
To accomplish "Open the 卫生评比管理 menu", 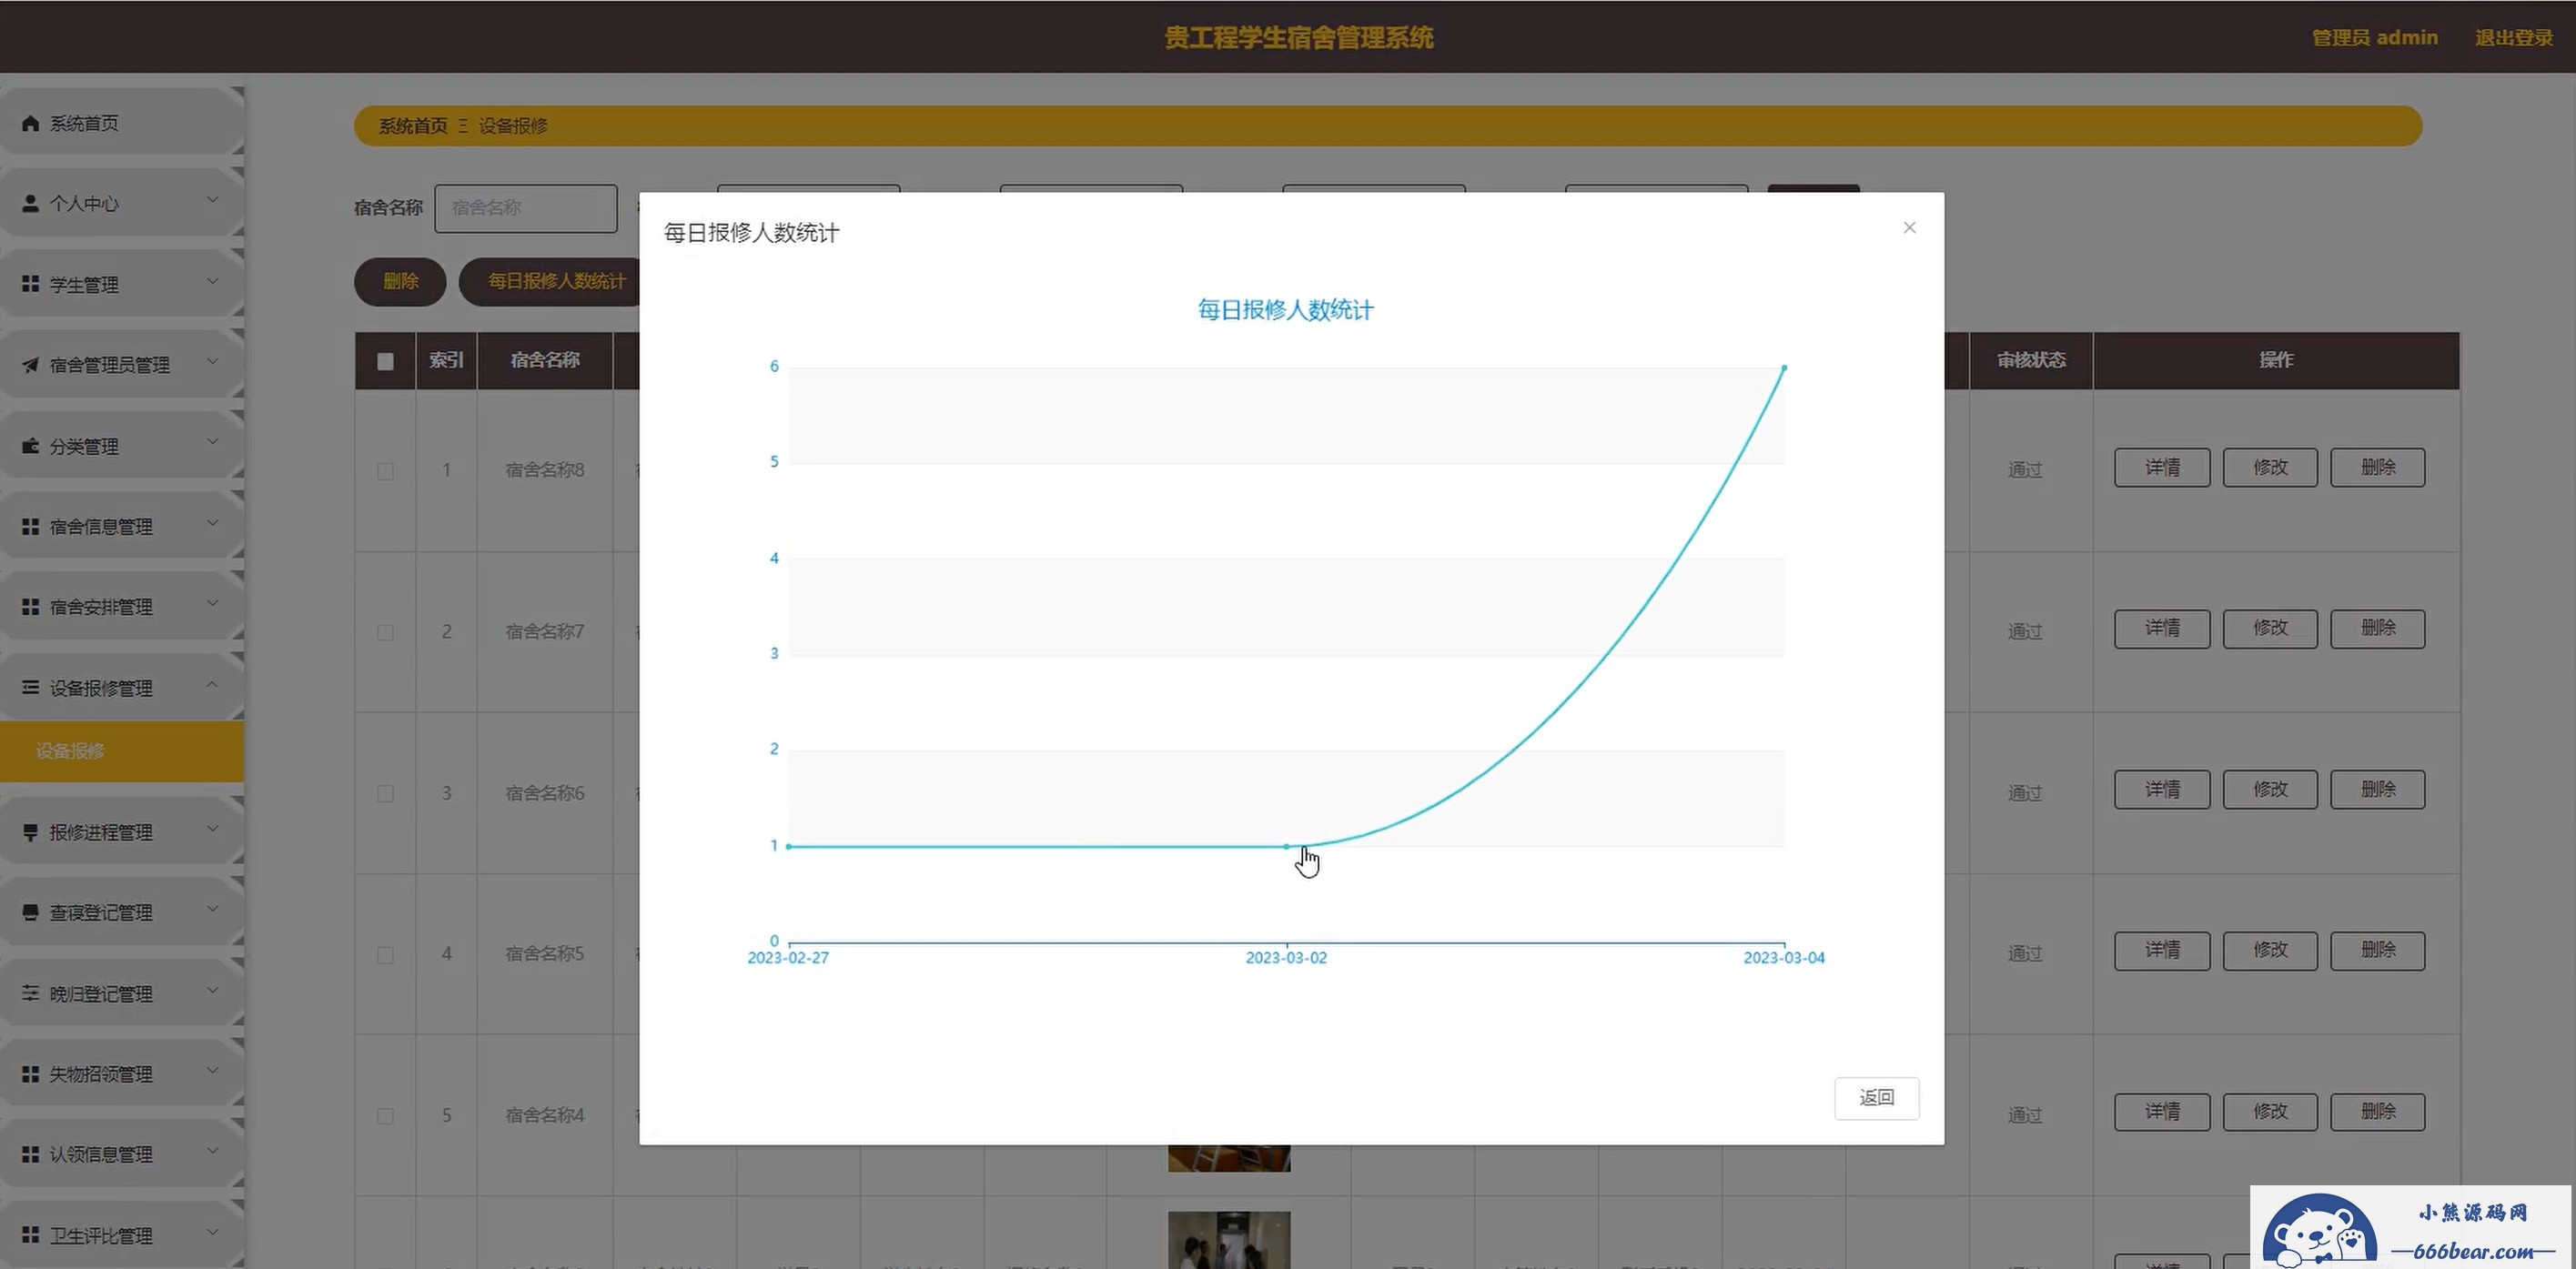I will point(122,1235).
